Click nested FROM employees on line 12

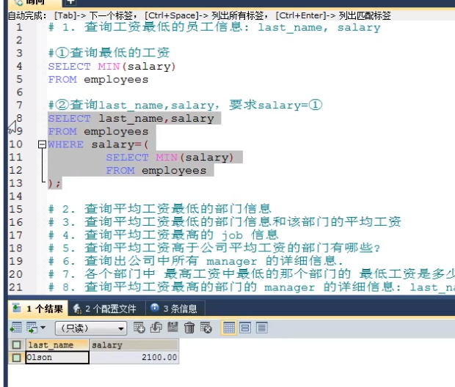pos(156,170)
